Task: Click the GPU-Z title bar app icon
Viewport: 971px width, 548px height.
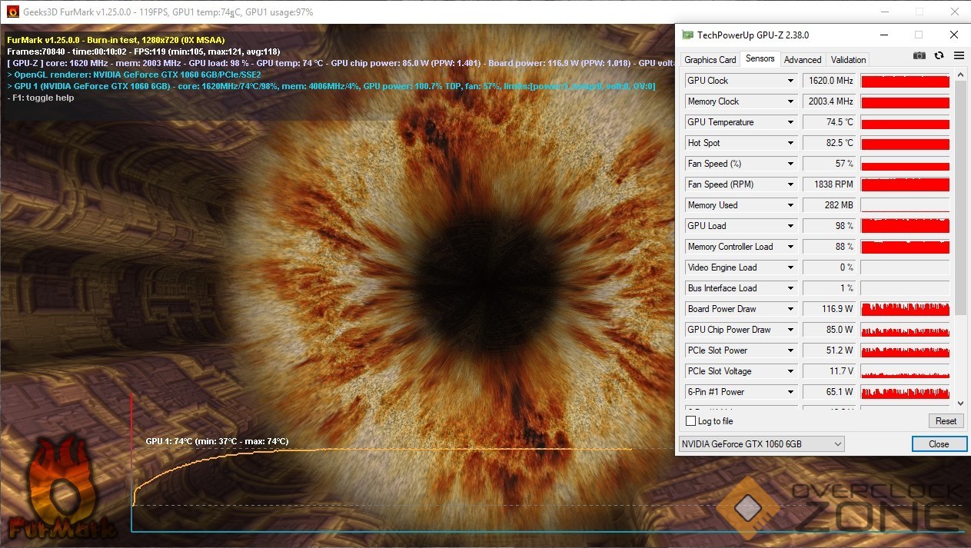Action: (x=687, y=35)
